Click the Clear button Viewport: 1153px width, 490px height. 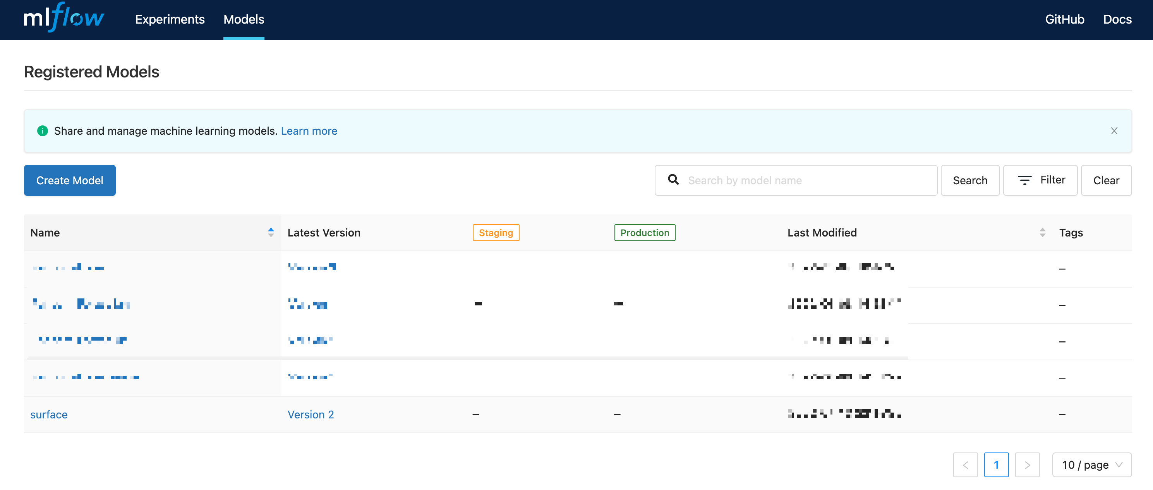(1106, 180)
